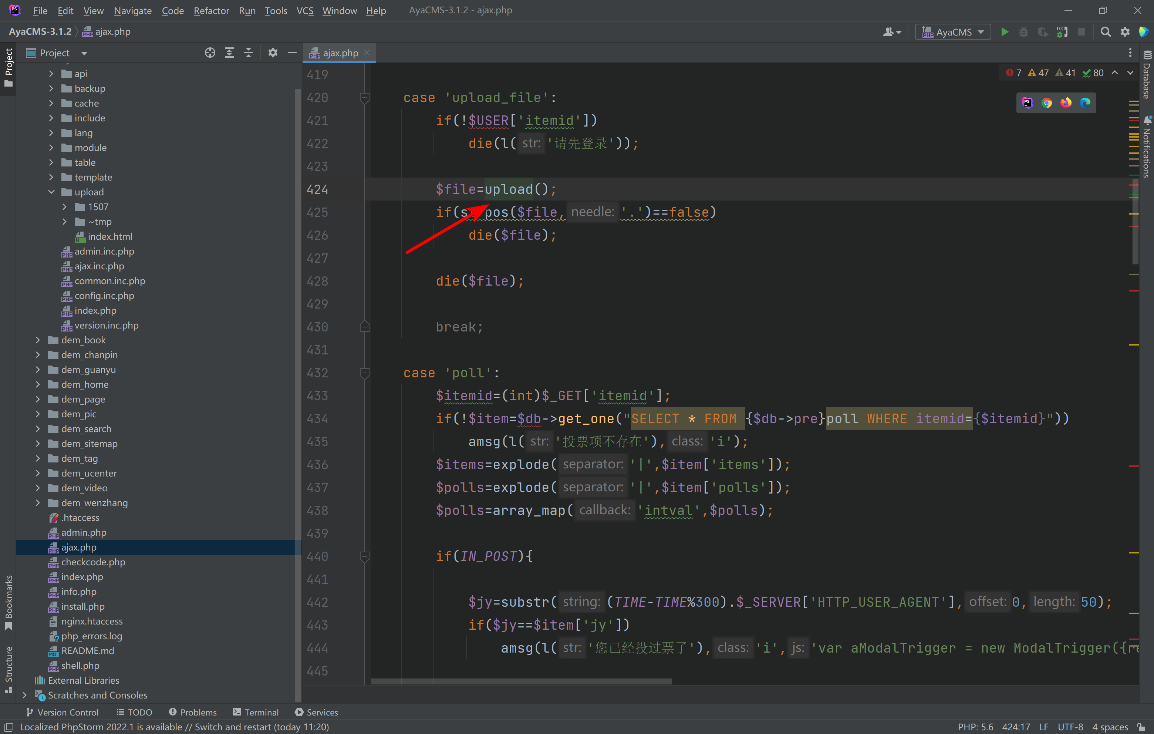
Task: Click the Debug bug icon
Action: (1023, 32)
